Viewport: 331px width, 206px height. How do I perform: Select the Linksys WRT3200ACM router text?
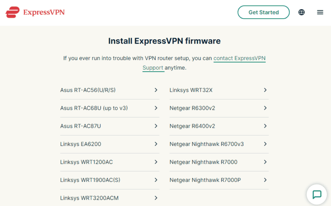pos(89,198)
